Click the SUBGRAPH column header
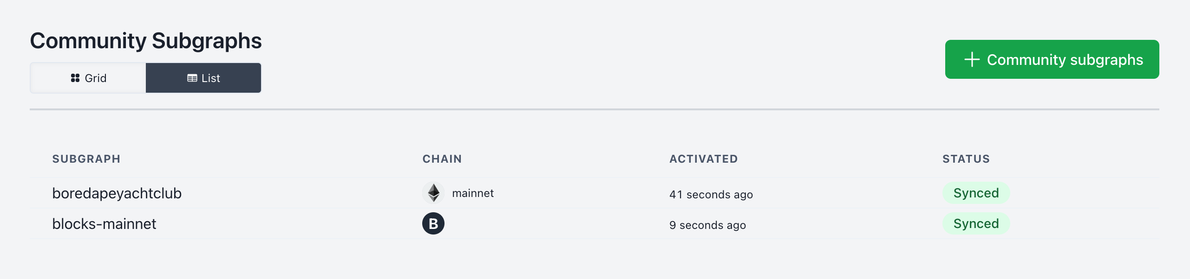Screen dimensions: 1190x279 click(x=86, y=159)
